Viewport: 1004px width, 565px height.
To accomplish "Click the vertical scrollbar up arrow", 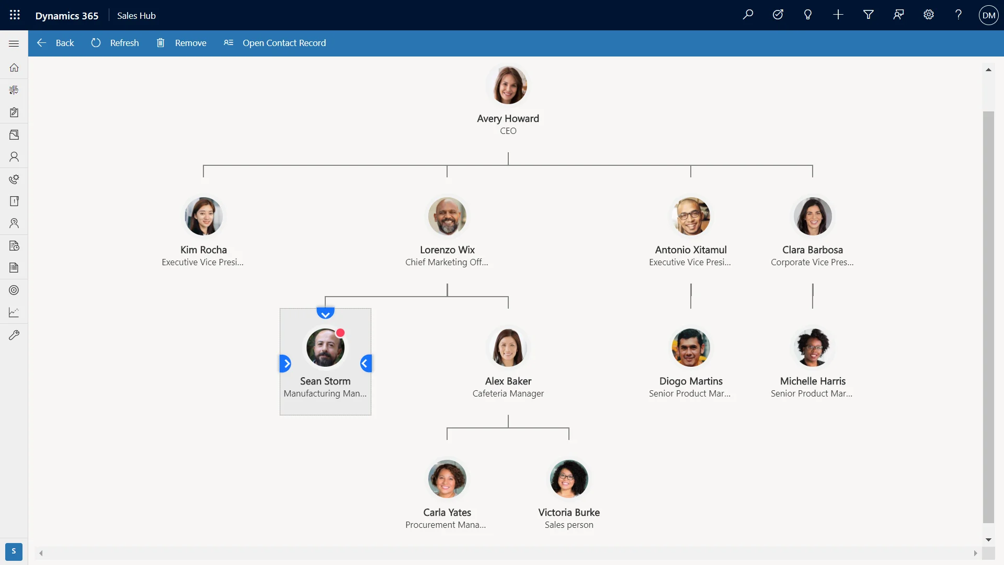I will (x=988, y=70).
